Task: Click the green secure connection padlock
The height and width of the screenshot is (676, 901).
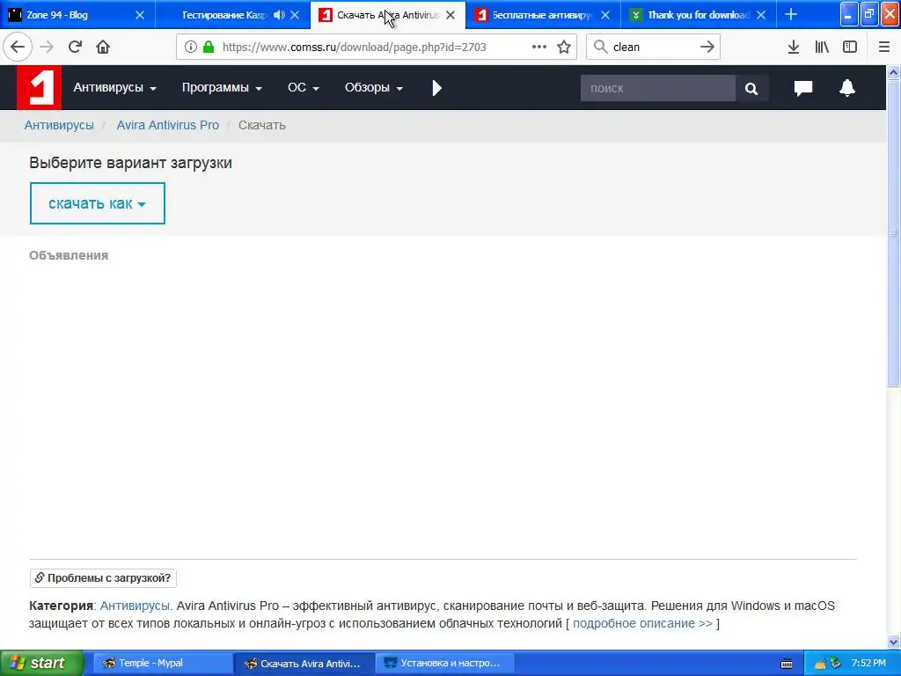Action: coord(209,48)
